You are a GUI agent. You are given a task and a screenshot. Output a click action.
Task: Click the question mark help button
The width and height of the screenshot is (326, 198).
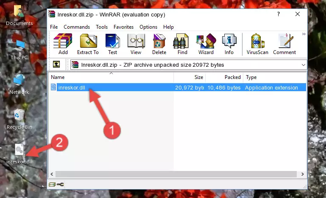279,14
